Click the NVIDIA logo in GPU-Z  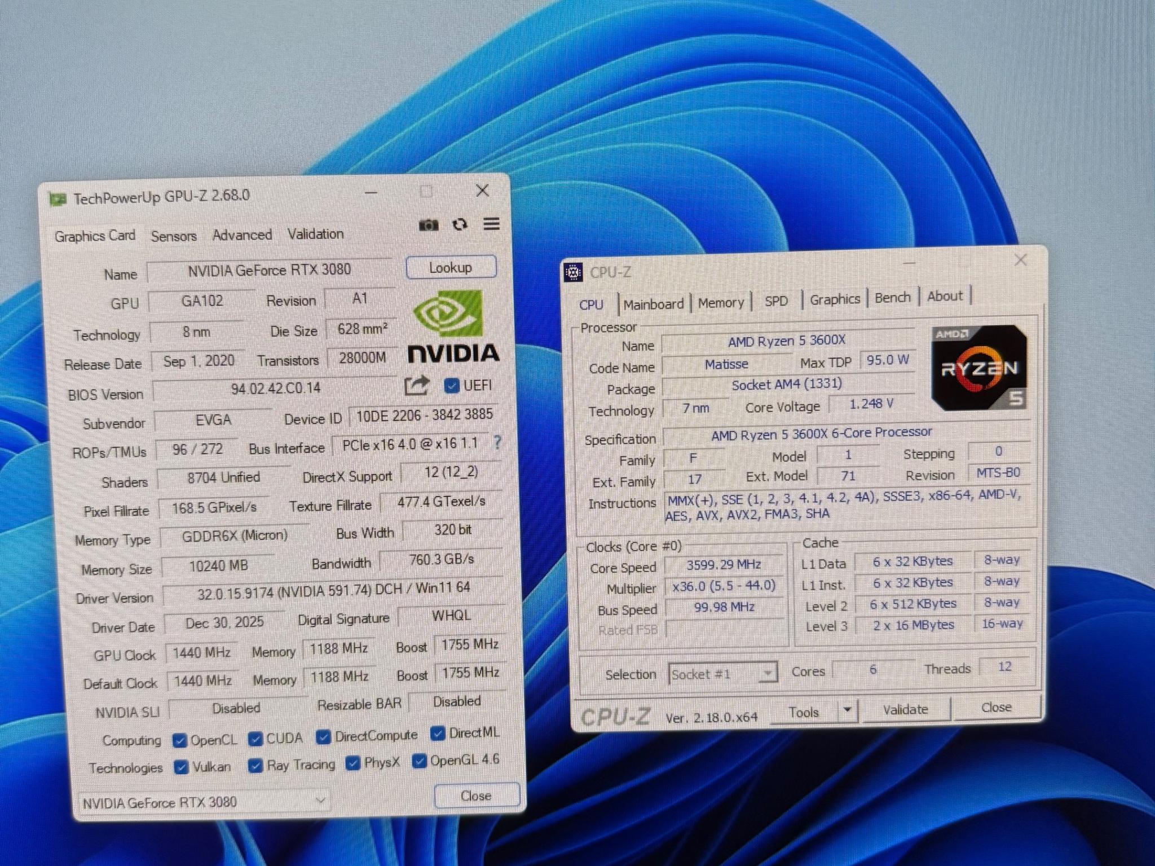pyautogui.click(x=453, y=326)
